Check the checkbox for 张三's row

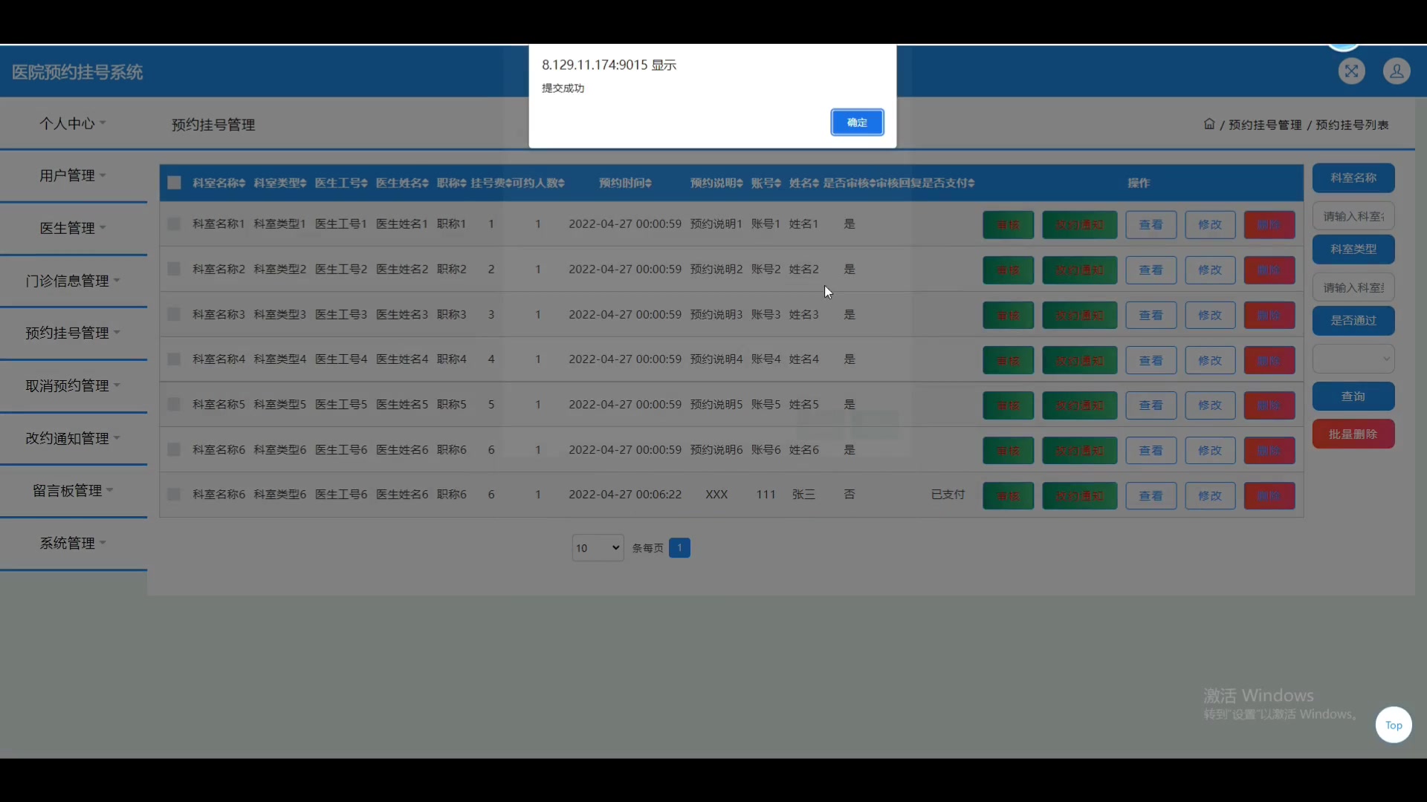coord(174,494)
